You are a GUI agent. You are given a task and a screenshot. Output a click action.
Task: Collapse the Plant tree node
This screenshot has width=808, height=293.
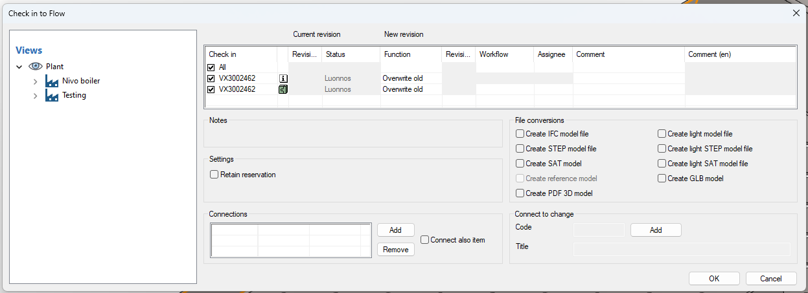[x=20, y=67]
